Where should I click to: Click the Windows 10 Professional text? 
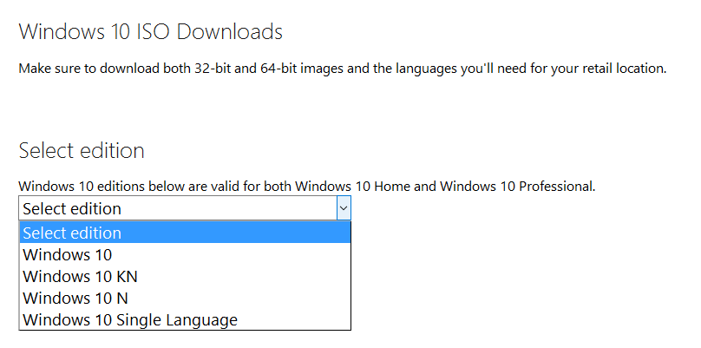click(x=517, y=186)
